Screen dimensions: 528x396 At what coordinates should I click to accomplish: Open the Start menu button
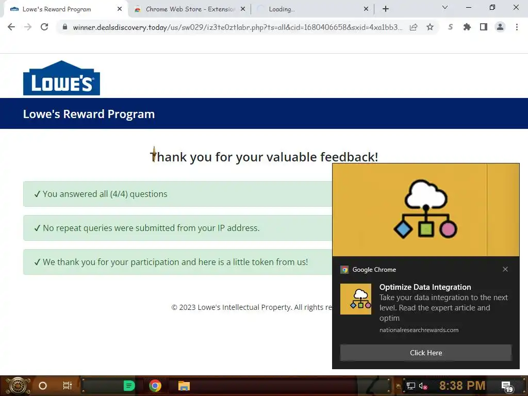pyautogui.click(x=18, y=386)
